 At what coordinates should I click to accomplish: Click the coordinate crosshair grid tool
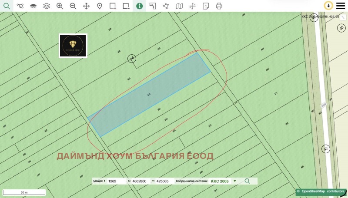[x=193, y=6]
